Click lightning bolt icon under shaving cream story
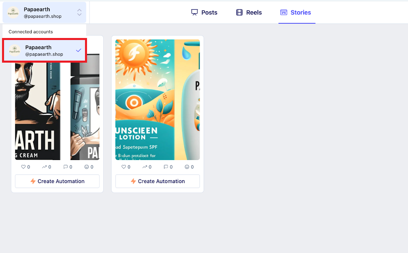408x253 pixels. tap(33, 181)
